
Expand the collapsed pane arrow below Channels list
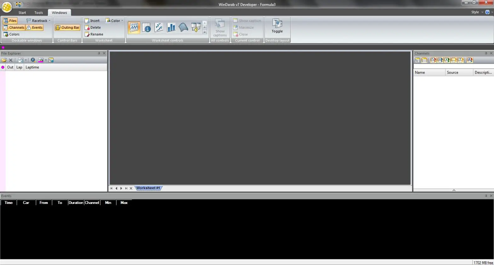point(454,190)
